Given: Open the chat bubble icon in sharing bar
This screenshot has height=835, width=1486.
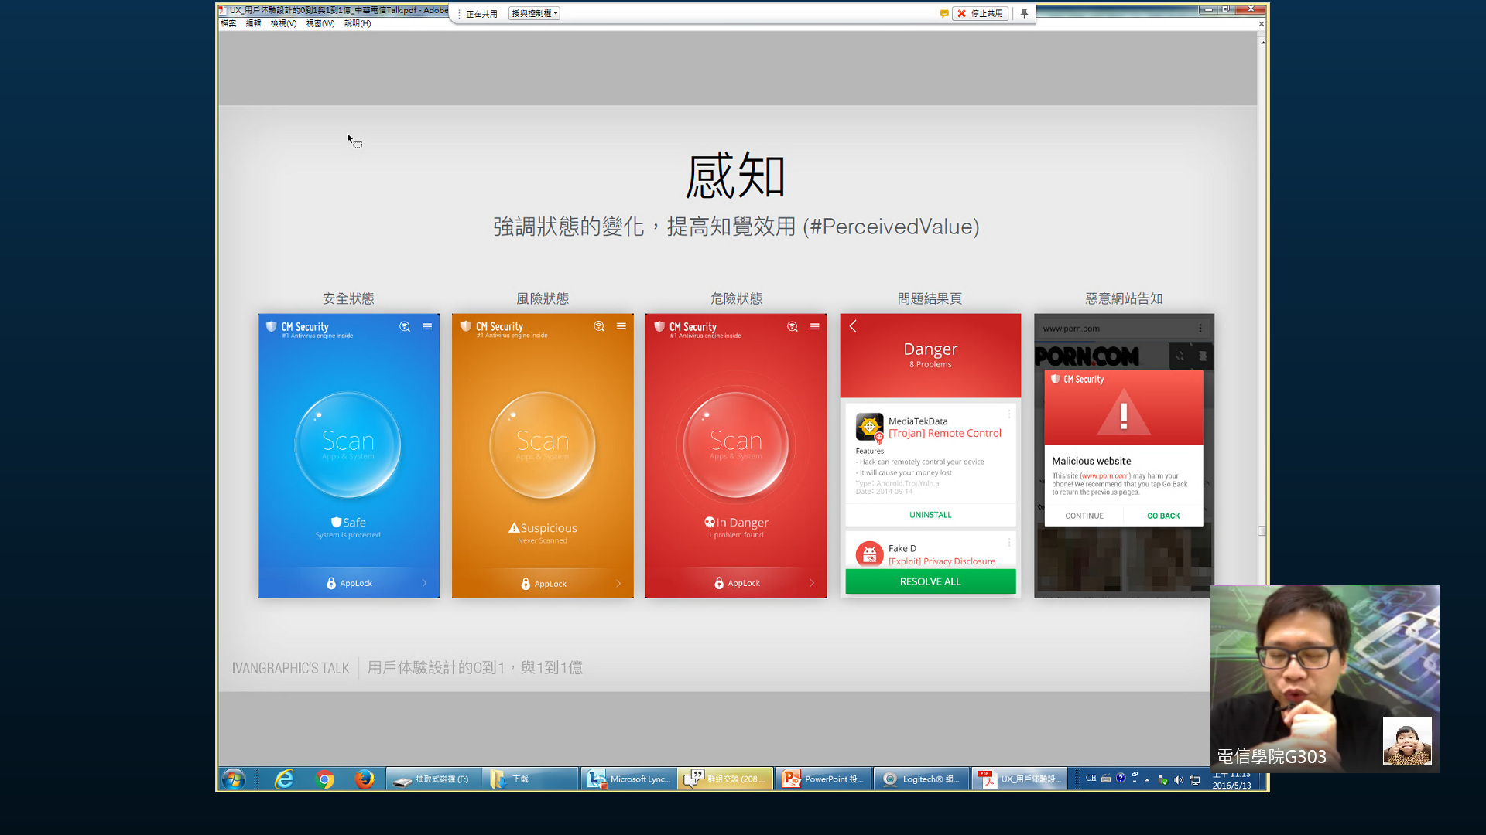Looking at the screenshot, I should point(944,13).
